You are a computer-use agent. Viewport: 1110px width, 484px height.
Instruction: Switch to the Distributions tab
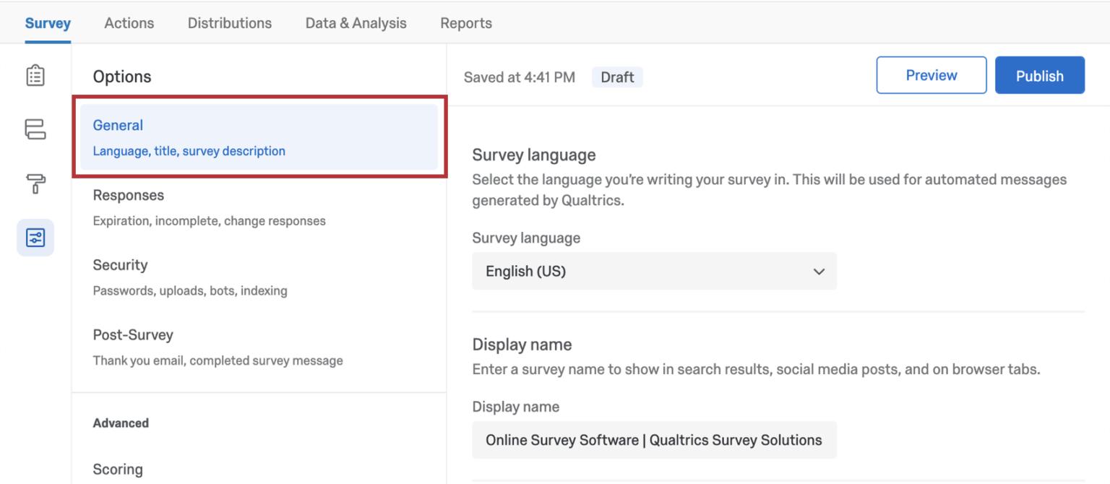coord(229,22)
